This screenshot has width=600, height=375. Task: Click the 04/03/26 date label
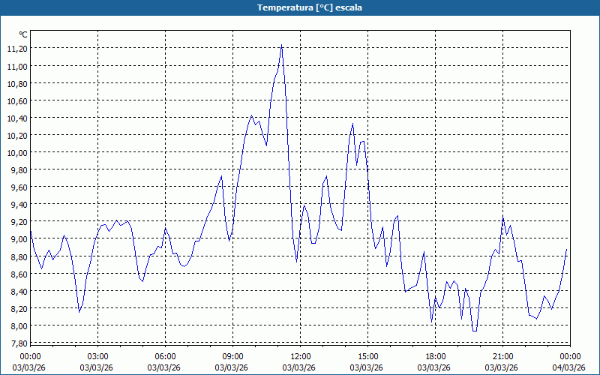(568, 367)
